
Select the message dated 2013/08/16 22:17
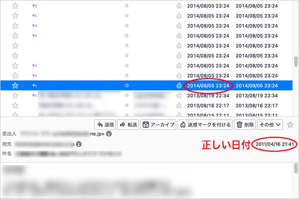coord(208,105)
